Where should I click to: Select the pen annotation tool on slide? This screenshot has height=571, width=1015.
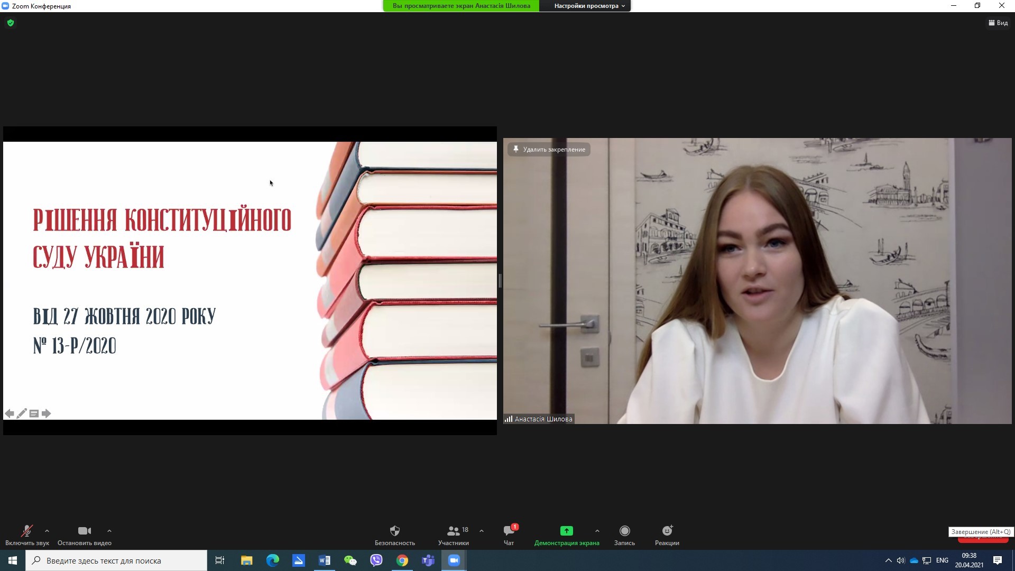[x=22, y=413]
